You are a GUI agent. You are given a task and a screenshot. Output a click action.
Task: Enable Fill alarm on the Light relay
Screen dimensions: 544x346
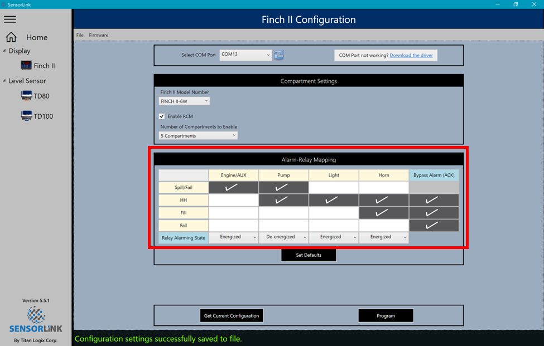334,212
